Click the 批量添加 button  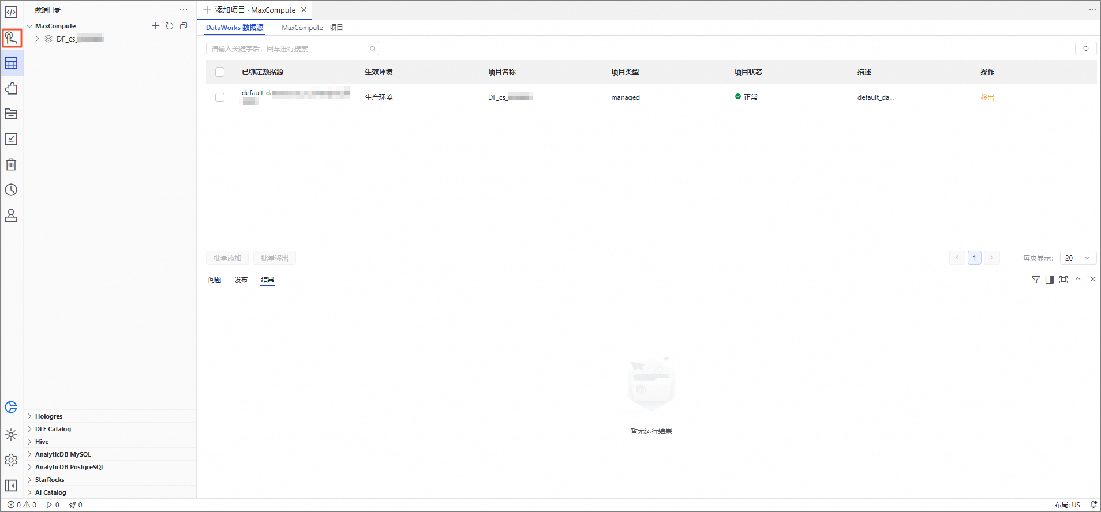coord(227,258)
